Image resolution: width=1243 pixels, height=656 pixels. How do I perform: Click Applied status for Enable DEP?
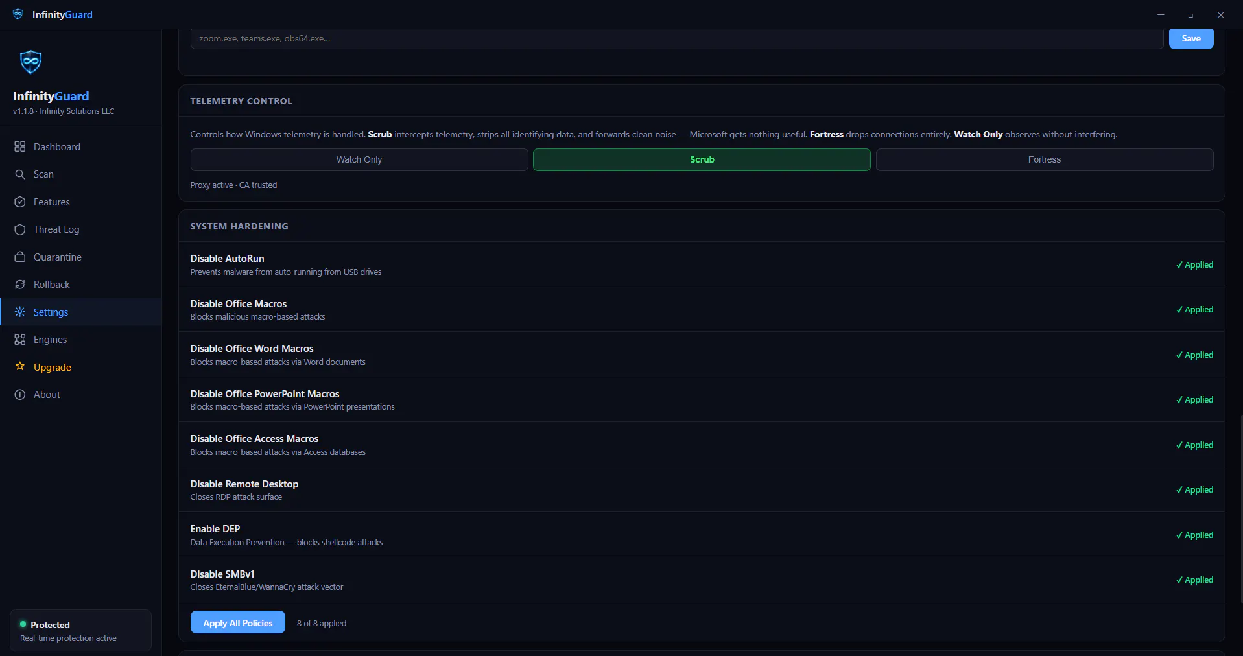[1194, 535]
